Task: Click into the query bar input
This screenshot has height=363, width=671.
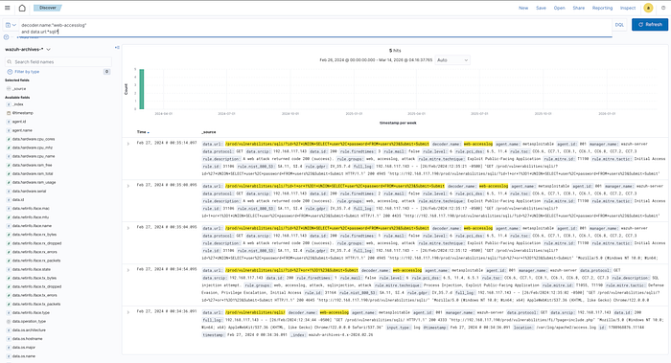Action: 314,28
